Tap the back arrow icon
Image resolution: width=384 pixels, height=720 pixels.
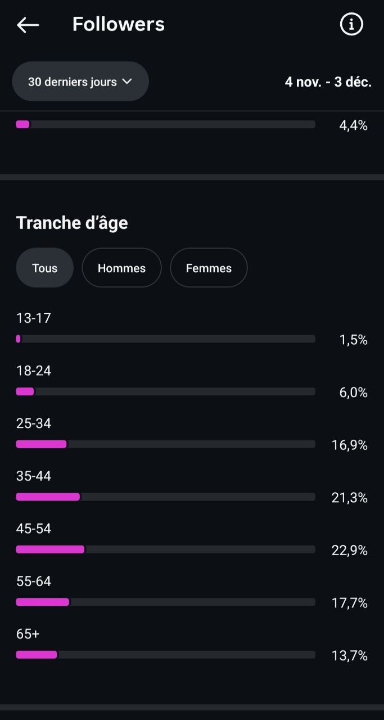tap(28, 25)
